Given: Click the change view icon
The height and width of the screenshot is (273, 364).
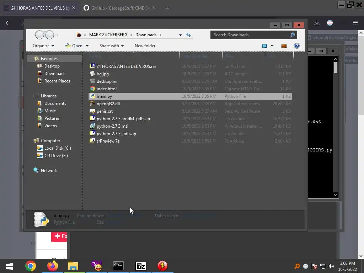Looking at the screenshot, I should (x=264, y=46).
